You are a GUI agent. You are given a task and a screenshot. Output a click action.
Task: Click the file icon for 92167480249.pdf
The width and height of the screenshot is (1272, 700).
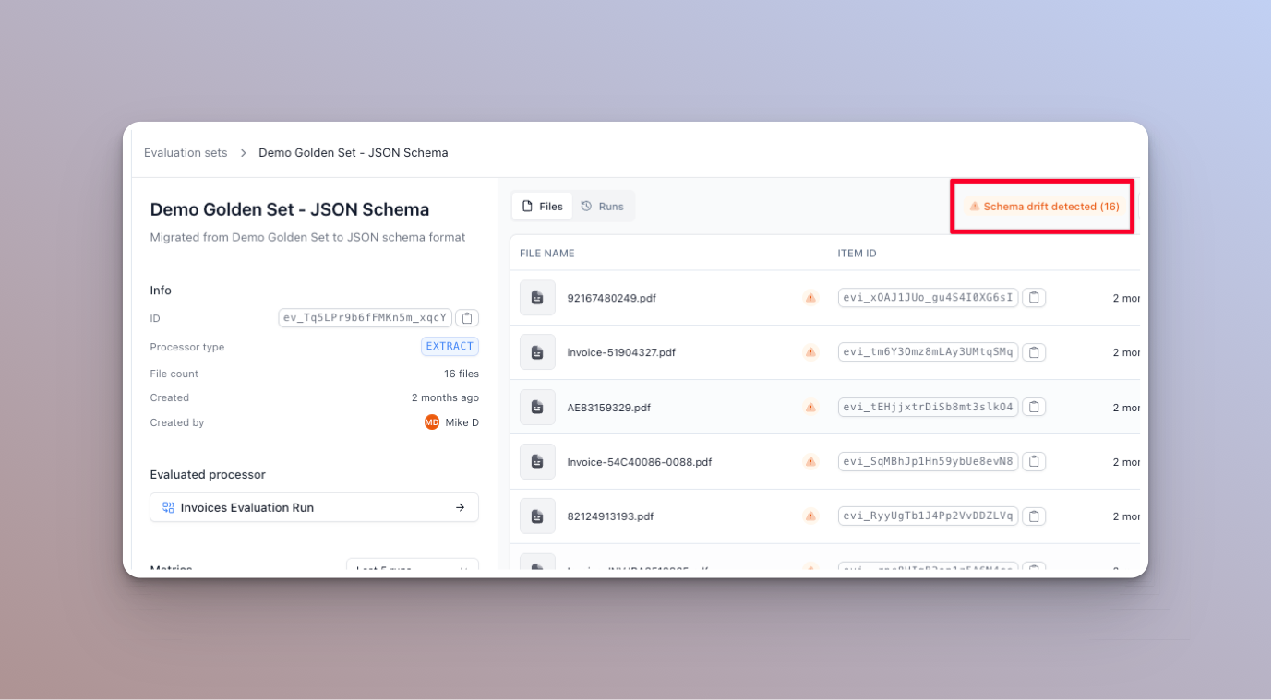pyautogui.click(x=537, y=298)
